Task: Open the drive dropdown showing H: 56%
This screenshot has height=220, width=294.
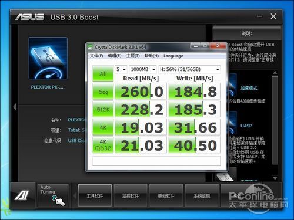Action: tap(189, 69)
